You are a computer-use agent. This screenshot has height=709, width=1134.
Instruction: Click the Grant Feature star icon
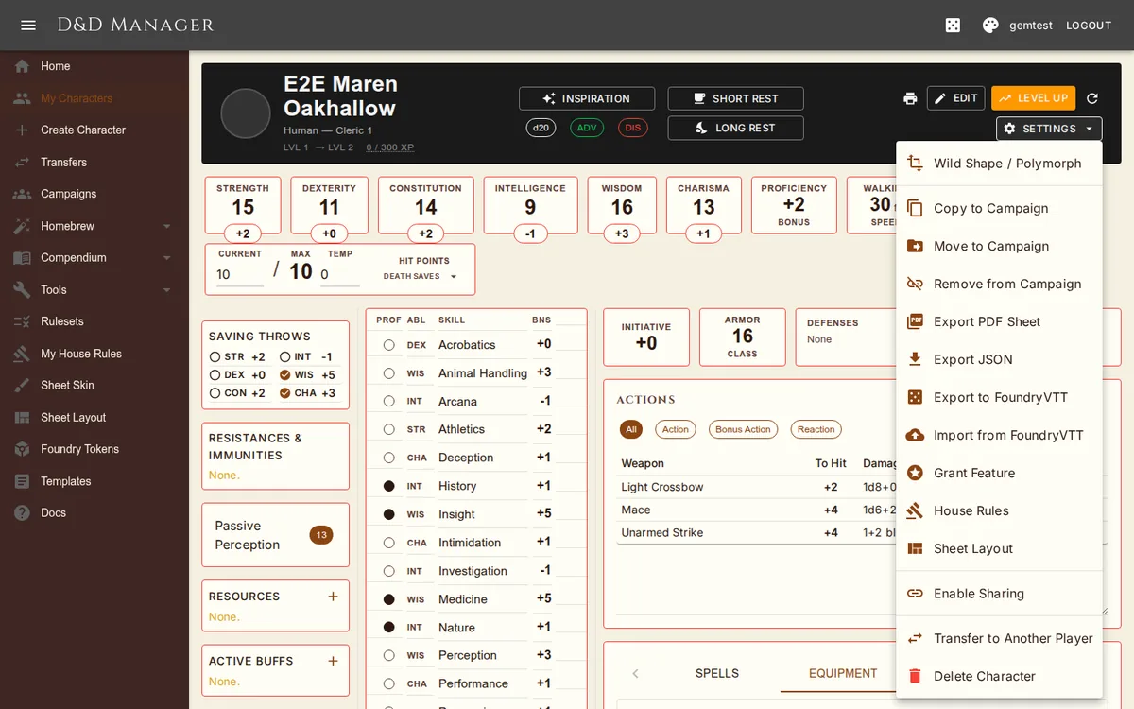click(915, 473)
